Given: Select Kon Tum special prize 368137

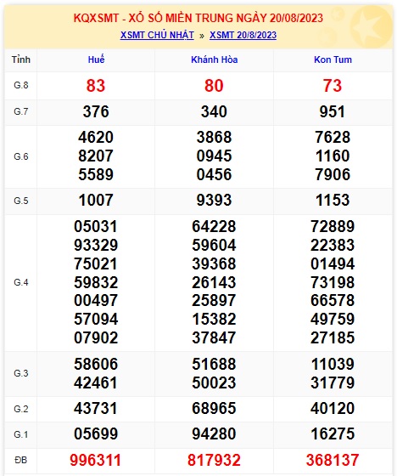Looking at the screenshot, I should pyautogui.click(x=333, y=460).
